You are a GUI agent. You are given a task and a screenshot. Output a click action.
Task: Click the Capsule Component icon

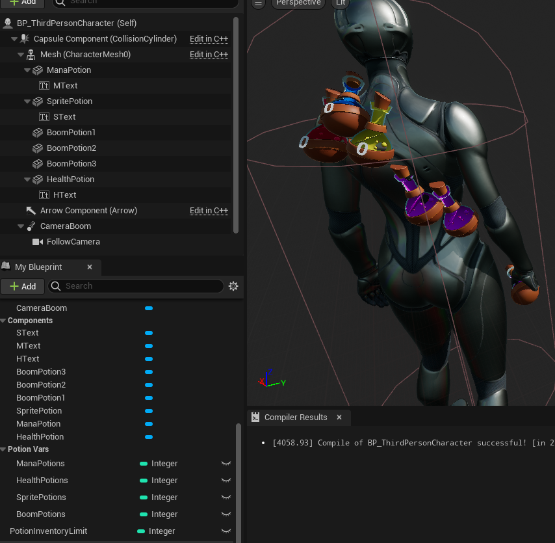coord(24,39)
